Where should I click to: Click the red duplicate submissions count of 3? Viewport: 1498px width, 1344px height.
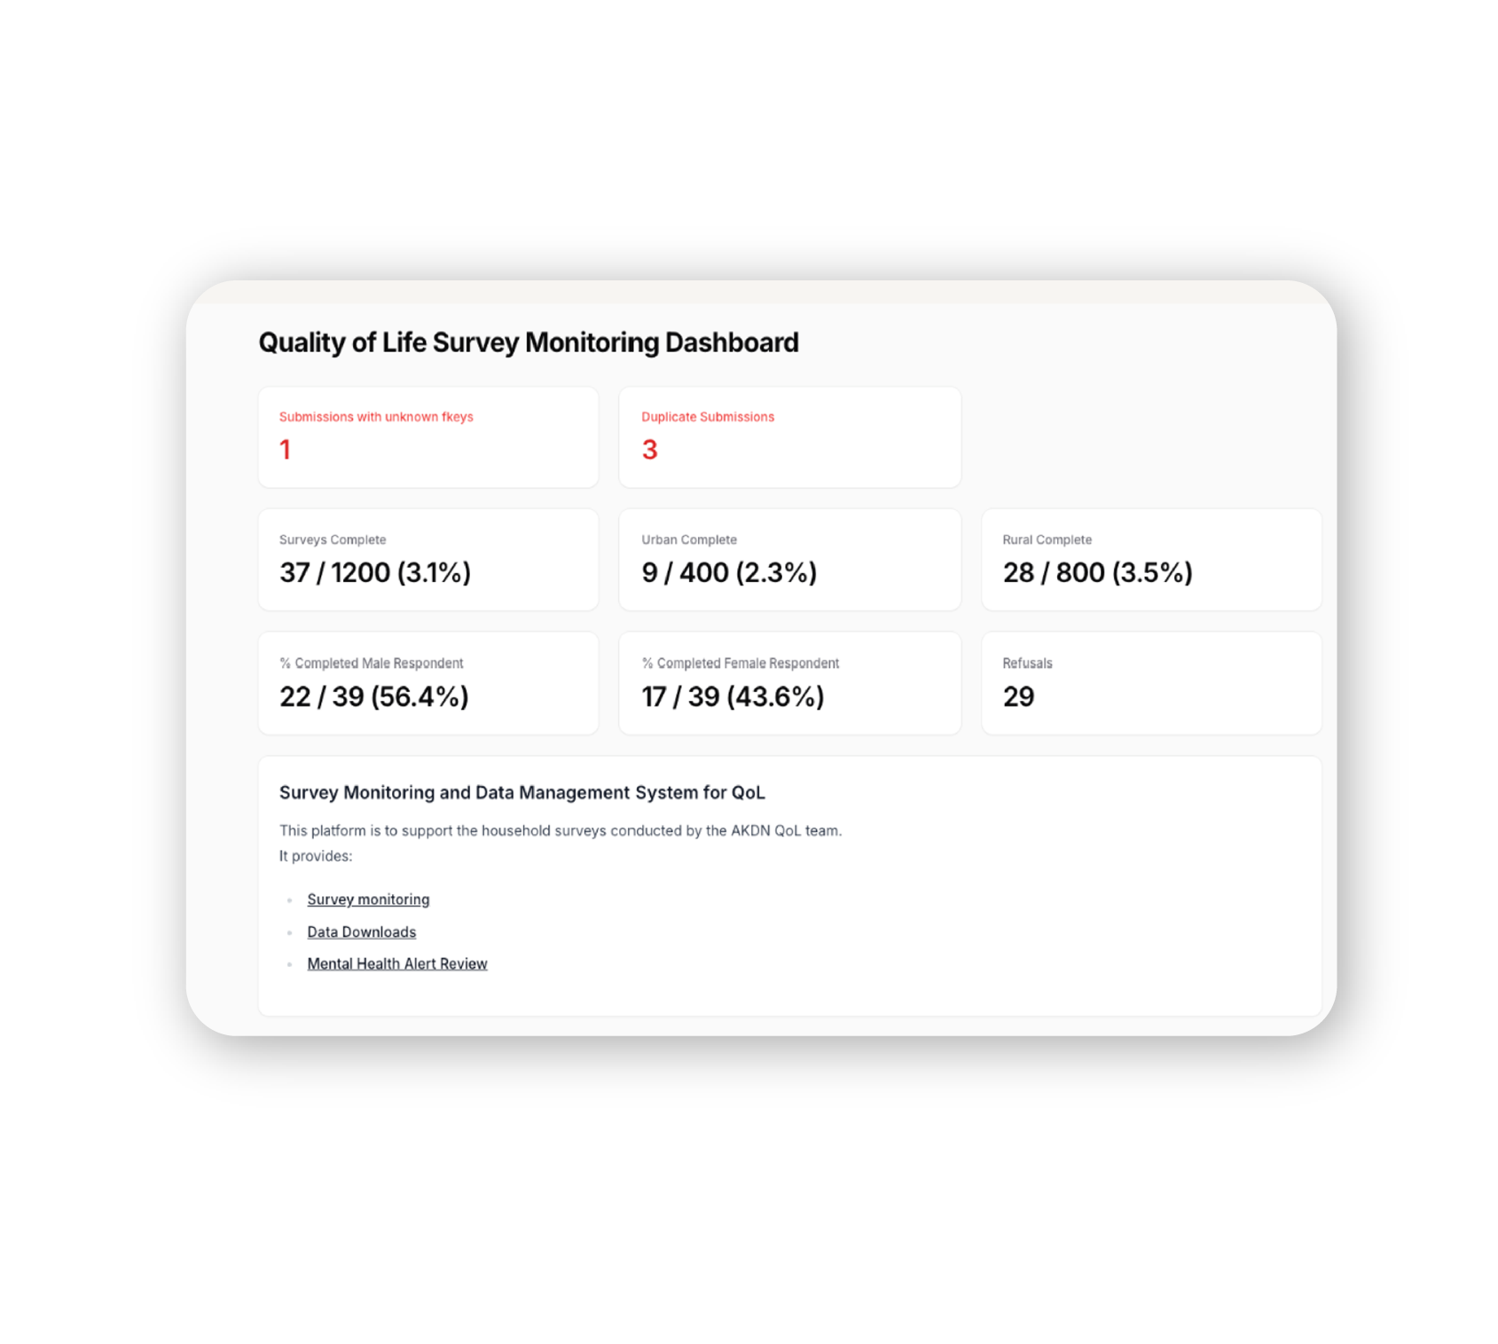(649, 450)
